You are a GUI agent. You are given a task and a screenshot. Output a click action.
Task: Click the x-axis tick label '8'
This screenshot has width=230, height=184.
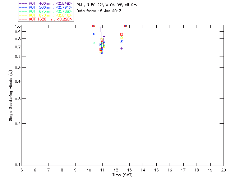tap(62, 170)
